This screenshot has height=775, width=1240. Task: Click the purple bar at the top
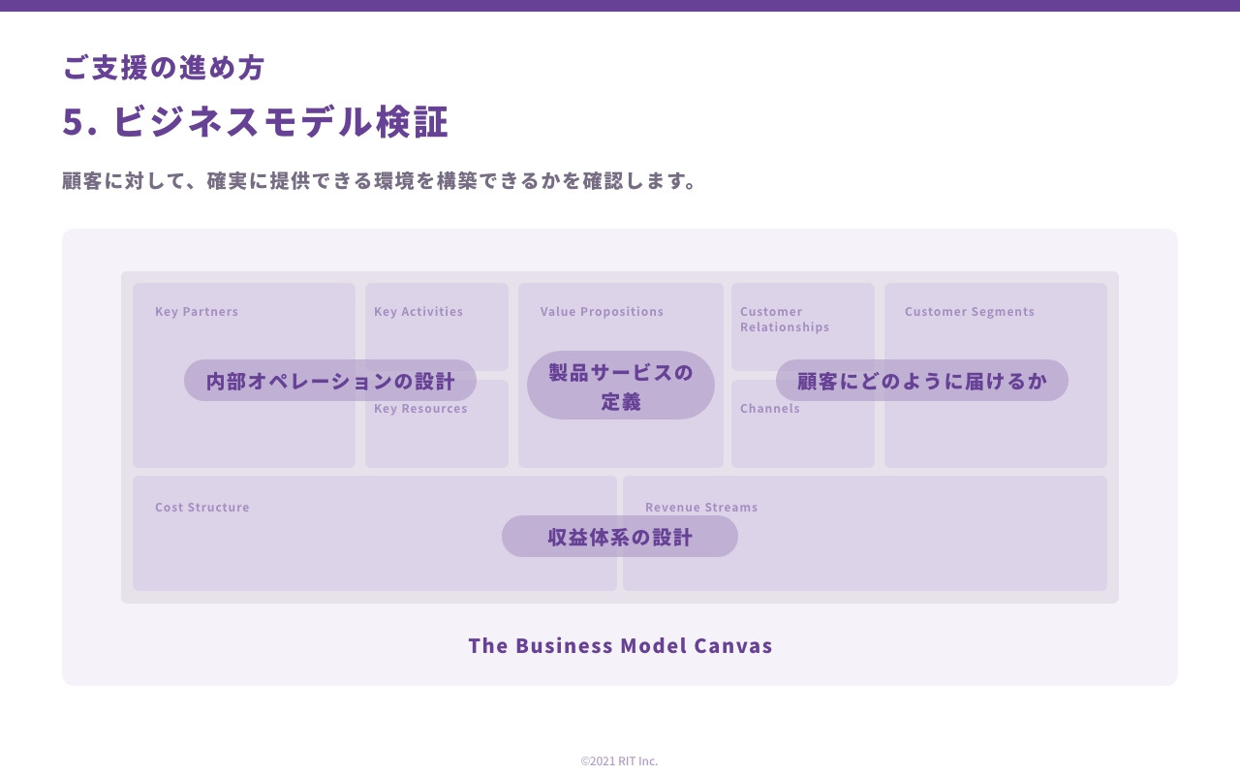620,4
